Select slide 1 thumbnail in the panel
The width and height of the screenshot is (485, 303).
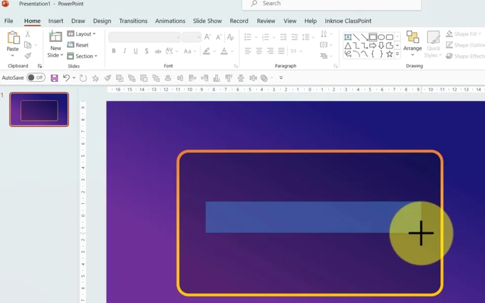point(39,109)
